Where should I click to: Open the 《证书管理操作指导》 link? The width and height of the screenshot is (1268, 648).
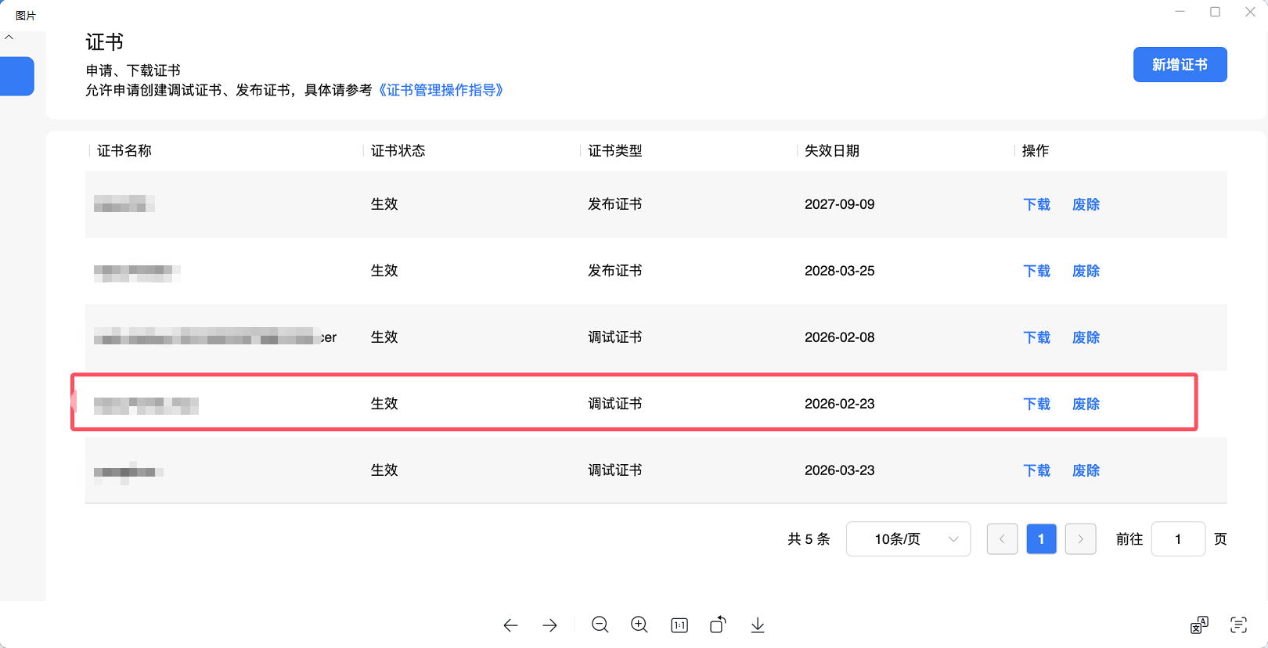pos(441,90)
